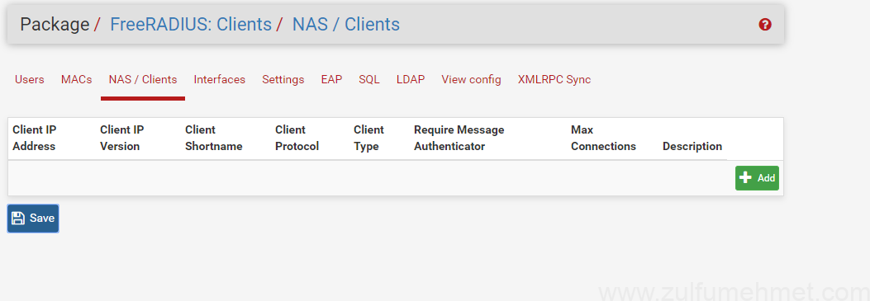Click the Client Shortname column header

point(214,138)
